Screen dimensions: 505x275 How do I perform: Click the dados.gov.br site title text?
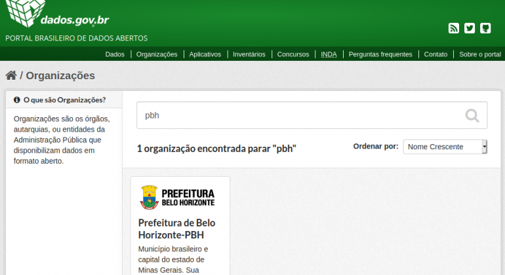tap(75, 20)
